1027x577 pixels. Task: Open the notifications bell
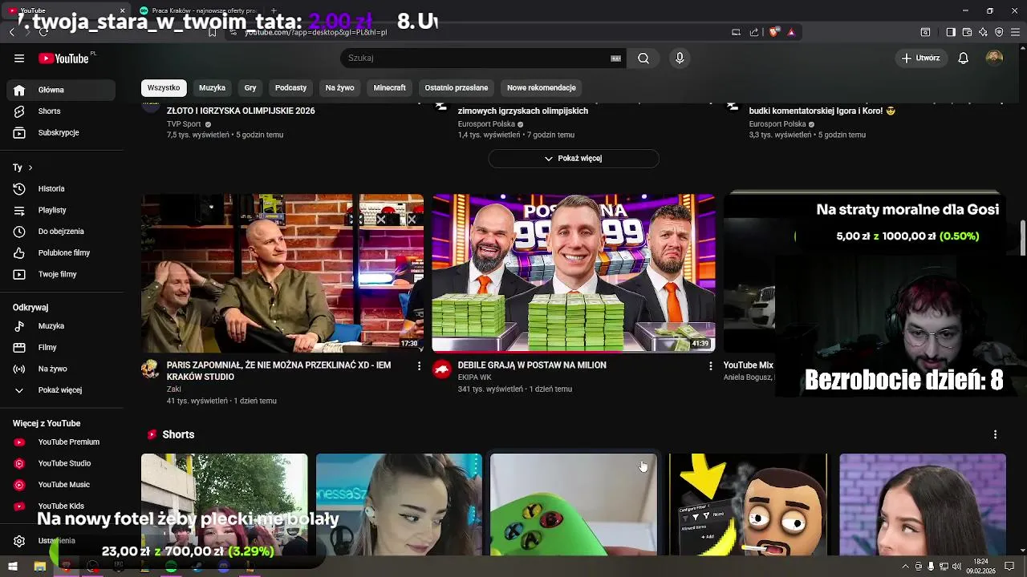tap(964, 58)
